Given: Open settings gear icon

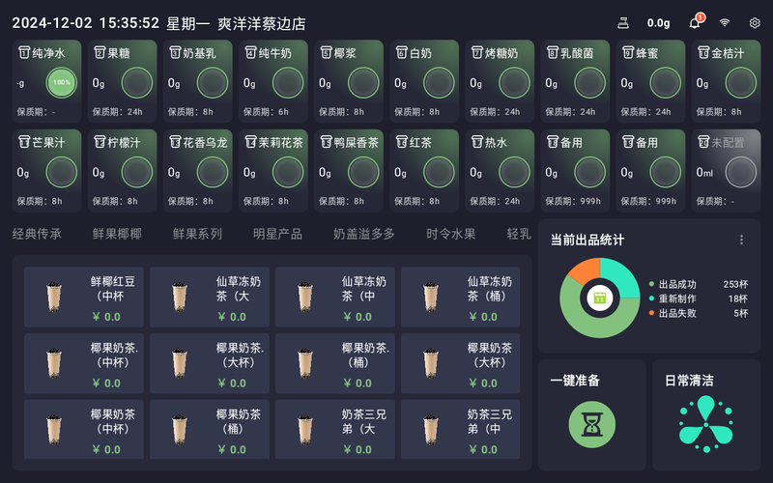Looking at the screenshot, I should pos(755,23).
